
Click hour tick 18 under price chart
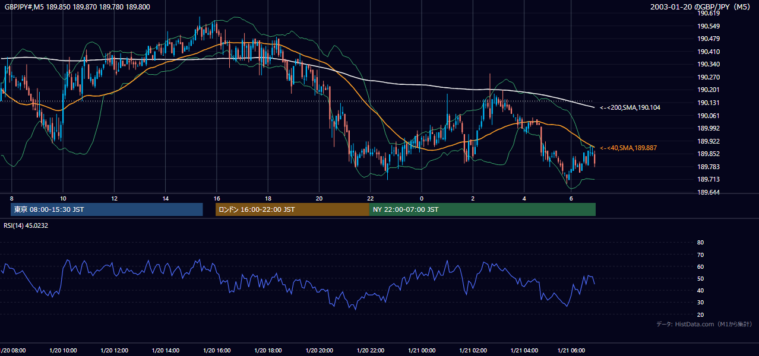point(268,198)
